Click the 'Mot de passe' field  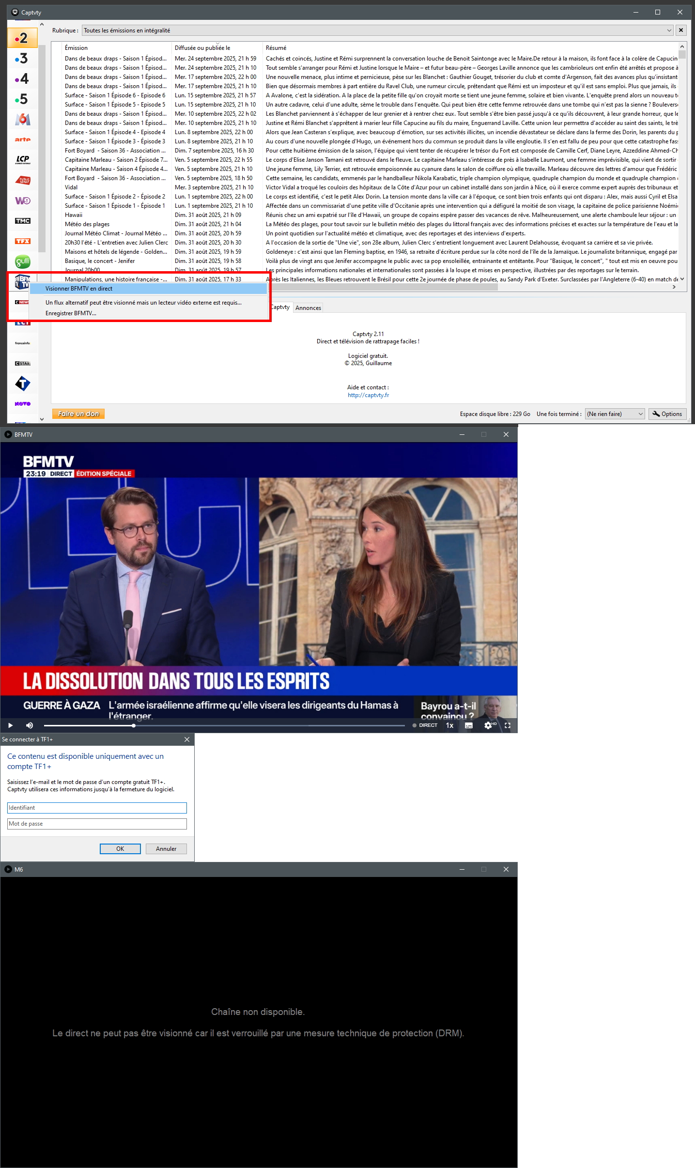pos(97,824)
